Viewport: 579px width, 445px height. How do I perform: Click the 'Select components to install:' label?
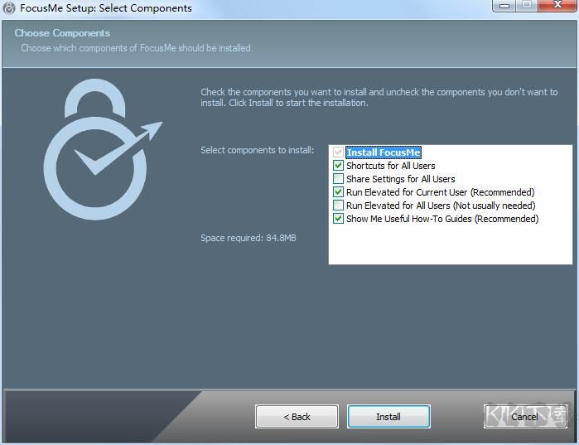tap(258, 150)
